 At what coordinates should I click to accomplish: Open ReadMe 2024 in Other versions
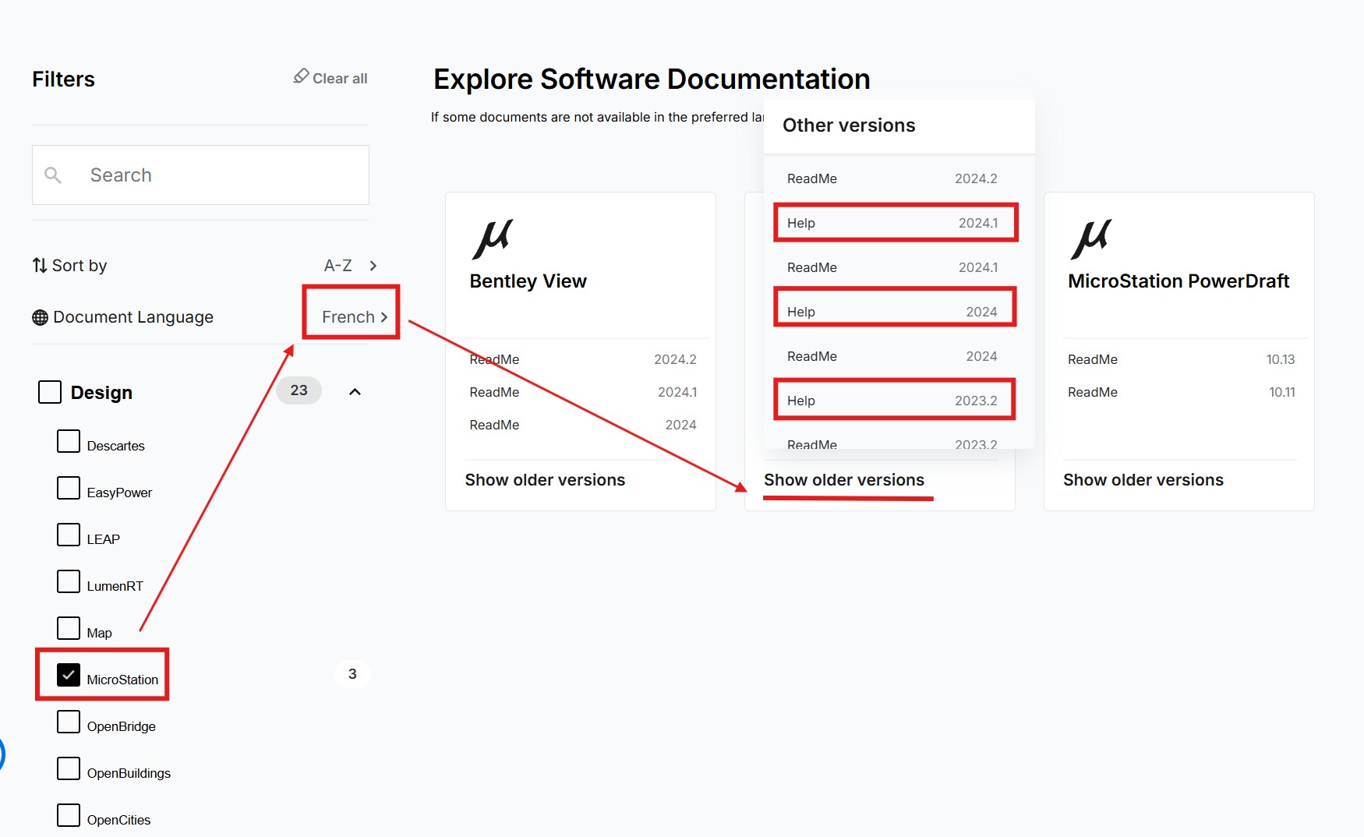point(892,356)
